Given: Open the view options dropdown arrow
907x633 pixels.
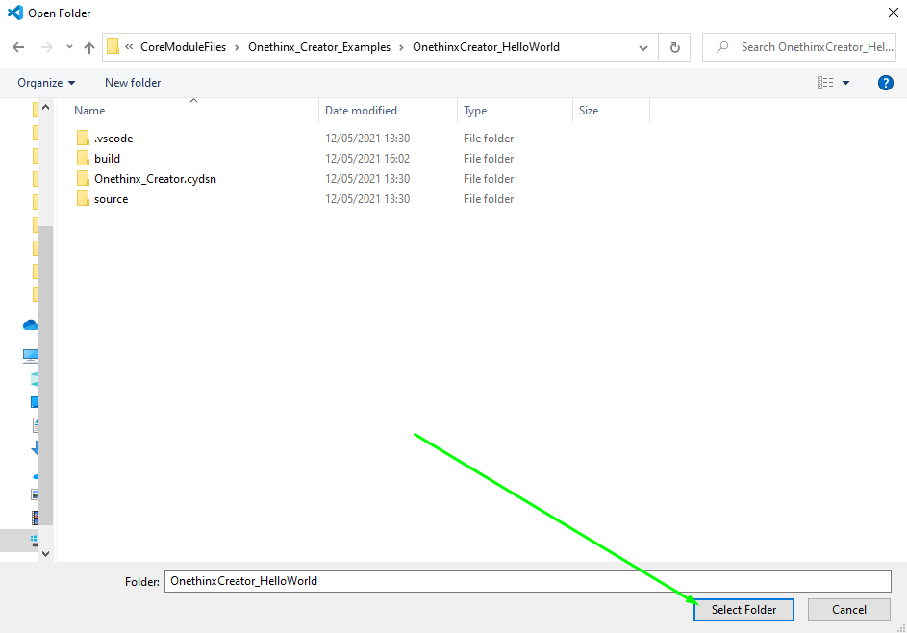Looking at the screenshot, I should [846, 83].
